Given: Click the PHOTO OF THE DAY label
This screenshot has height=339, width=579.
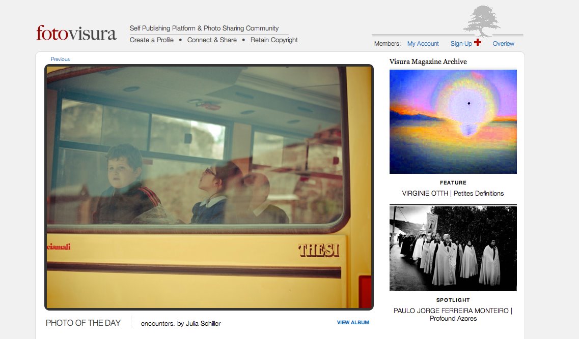Looking at the screenshot, I should coord(83,323).
